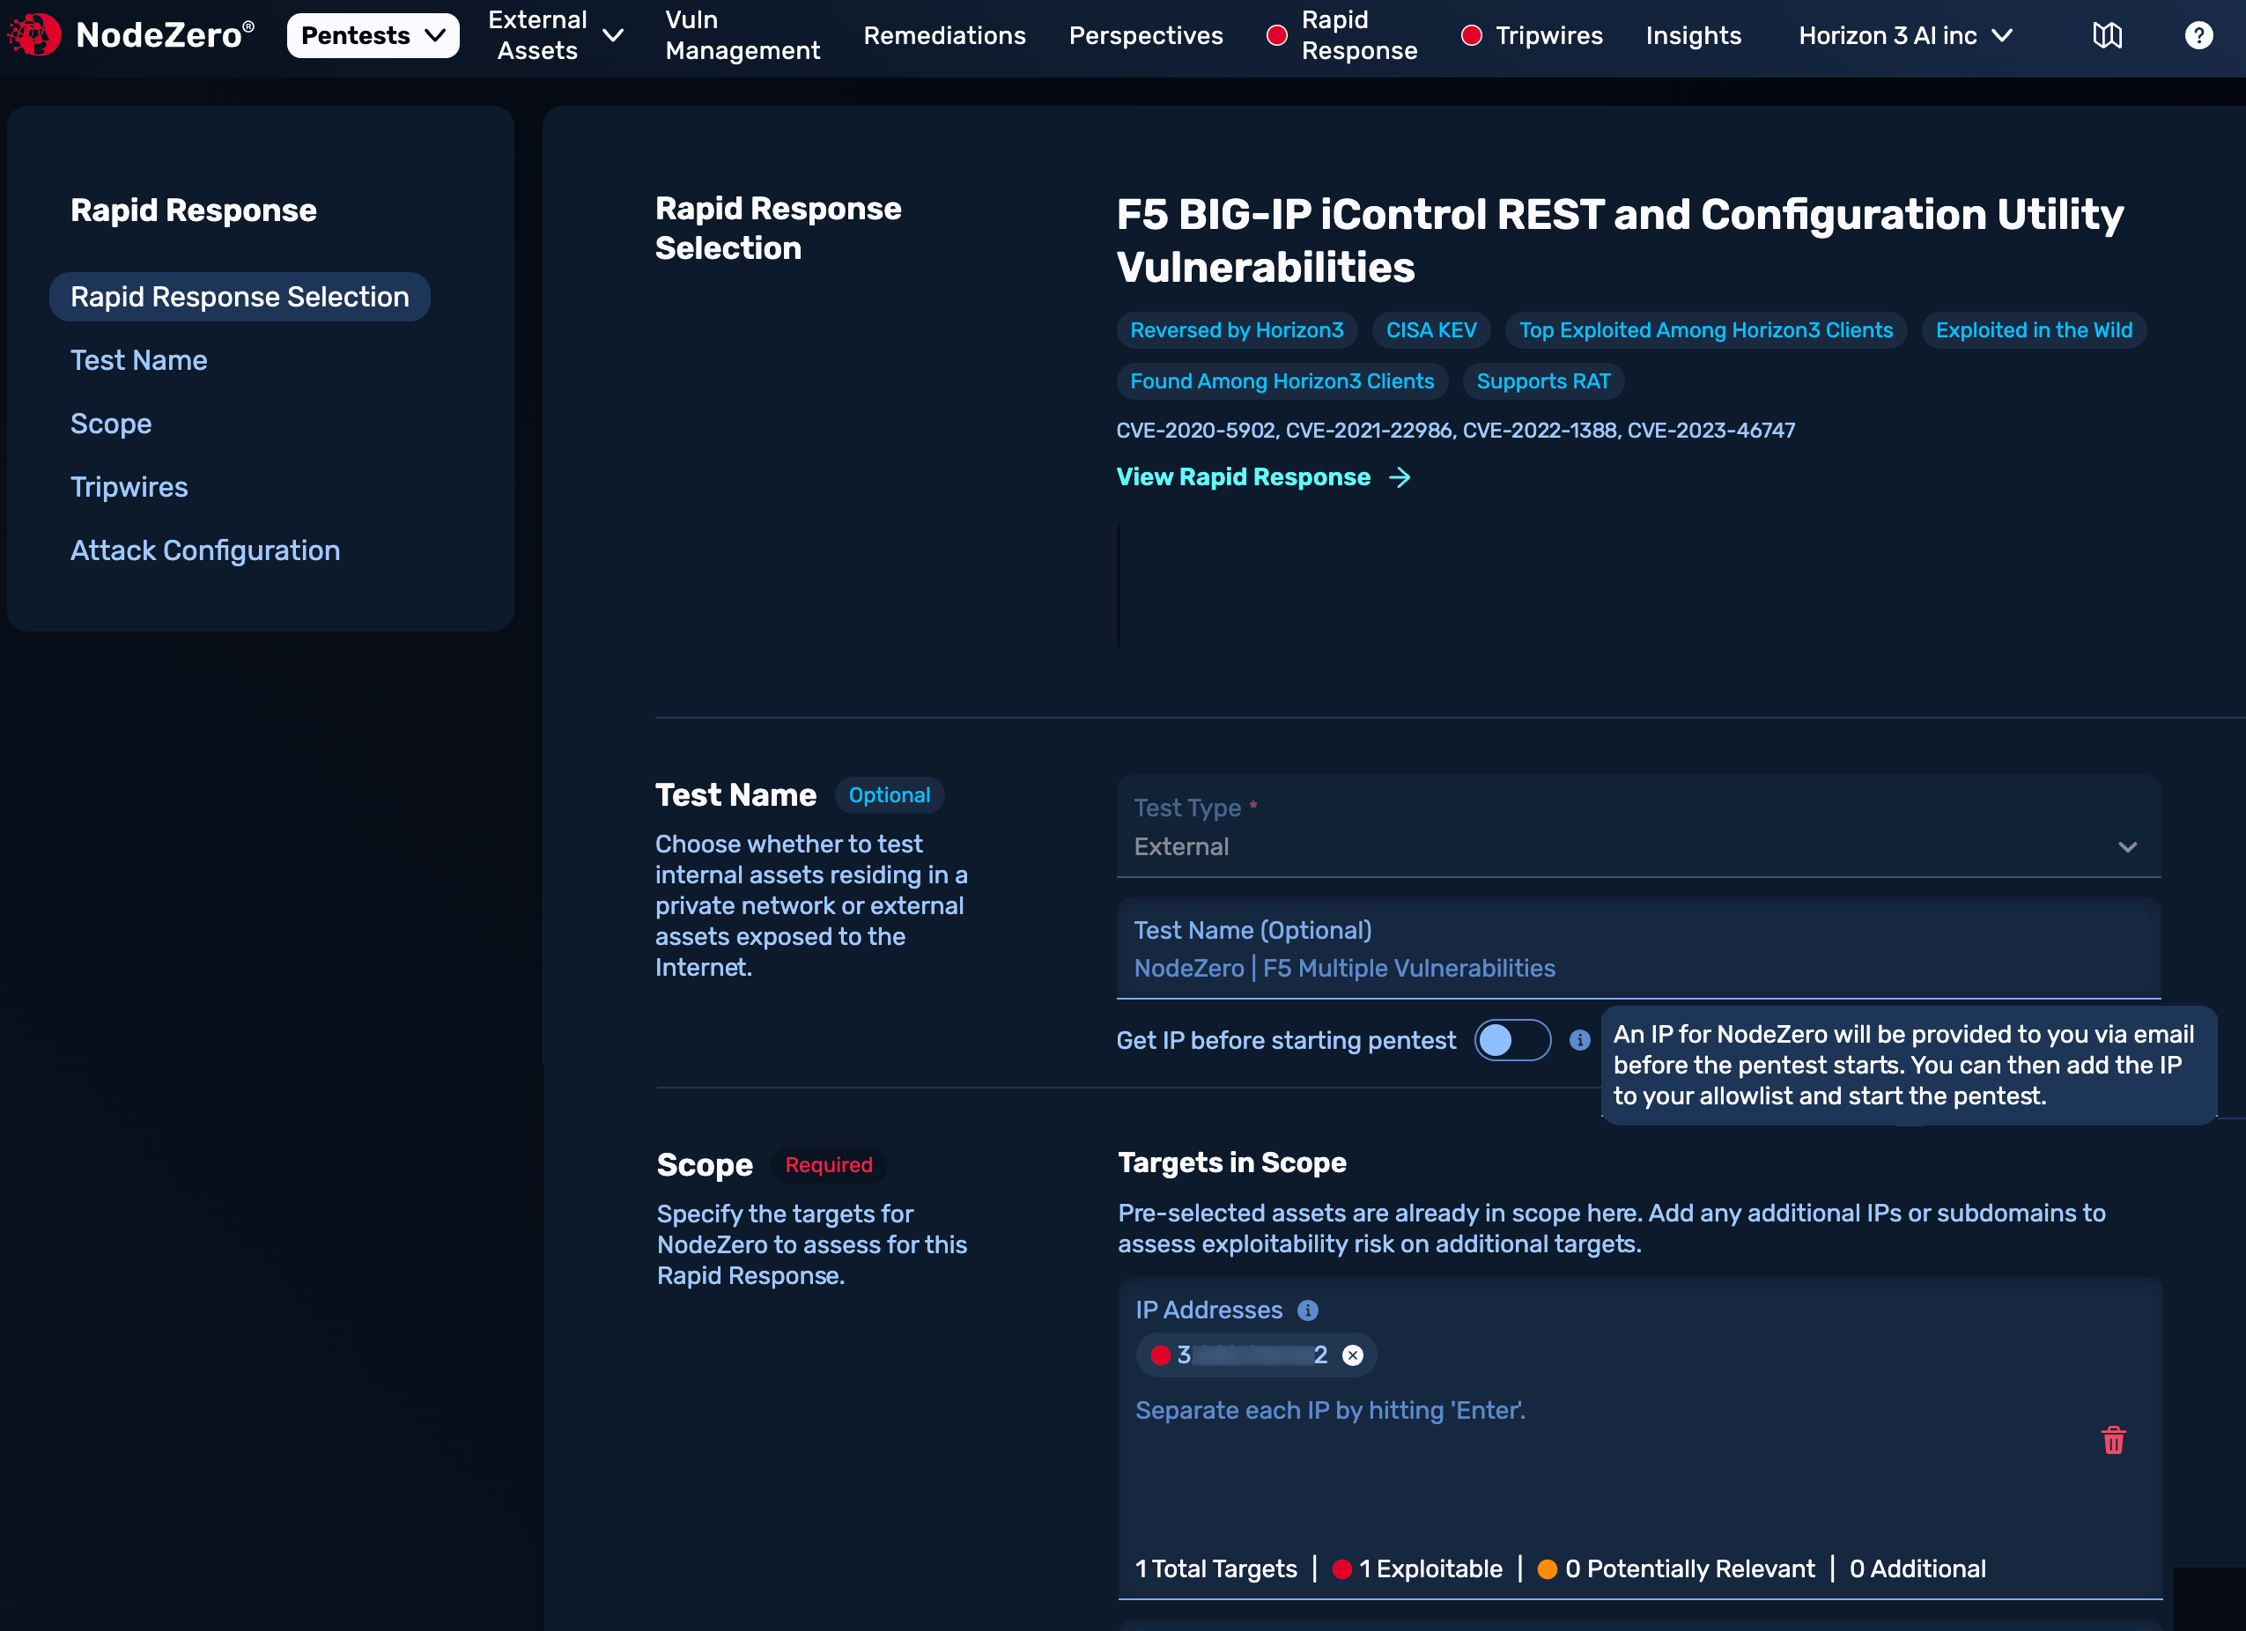The image size is (2246, 1631).
Task: Click the F5 BIG-IP vulnerabilities title
Action: pyautogui.click(x=1620, y=240)
